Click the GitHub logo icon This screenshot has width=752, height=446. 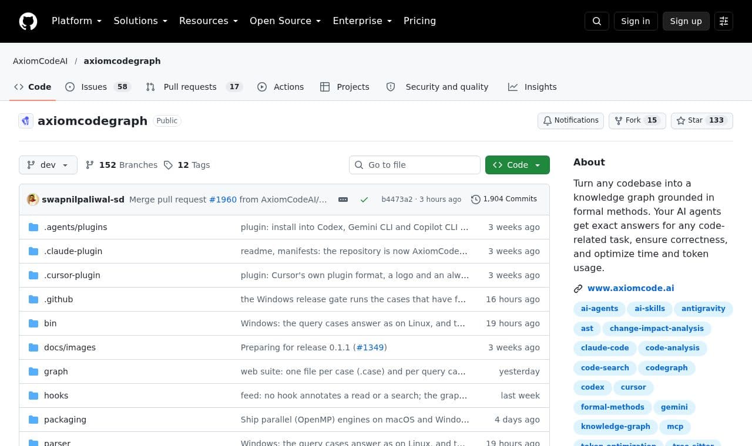(x=28, y=21)
